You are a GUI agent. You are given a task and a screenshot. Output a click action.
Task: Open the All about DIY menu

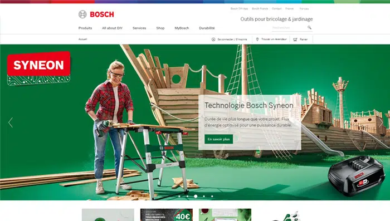(112, 28)
